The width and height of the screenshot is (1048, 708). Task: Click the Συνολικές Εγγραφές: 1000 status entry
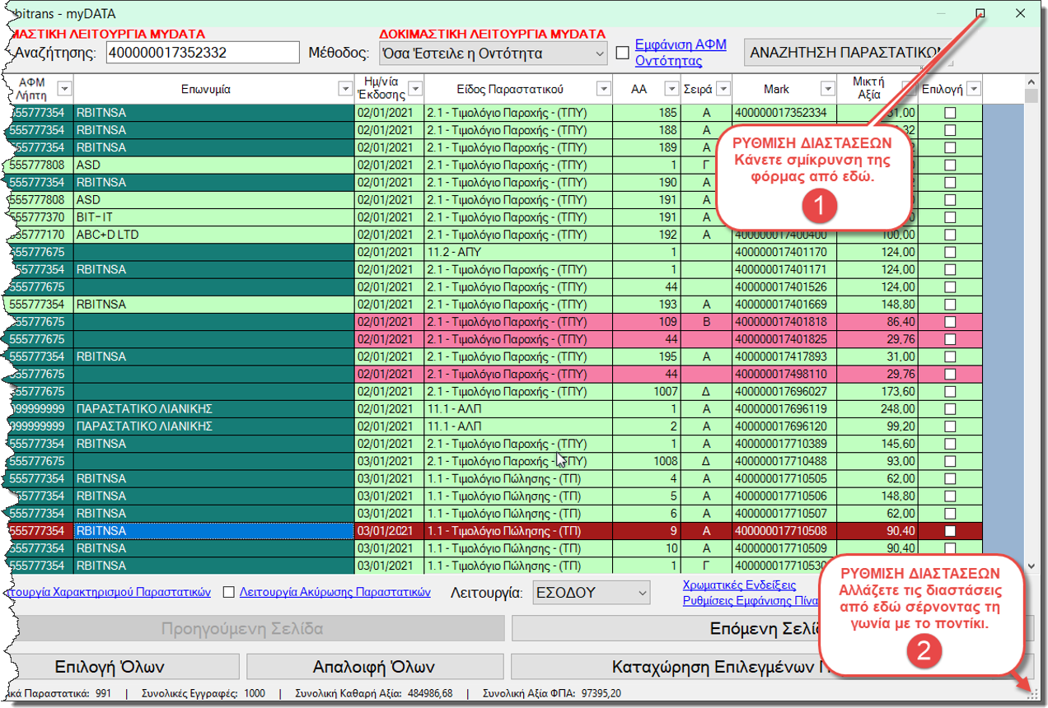tap(204, 693)
